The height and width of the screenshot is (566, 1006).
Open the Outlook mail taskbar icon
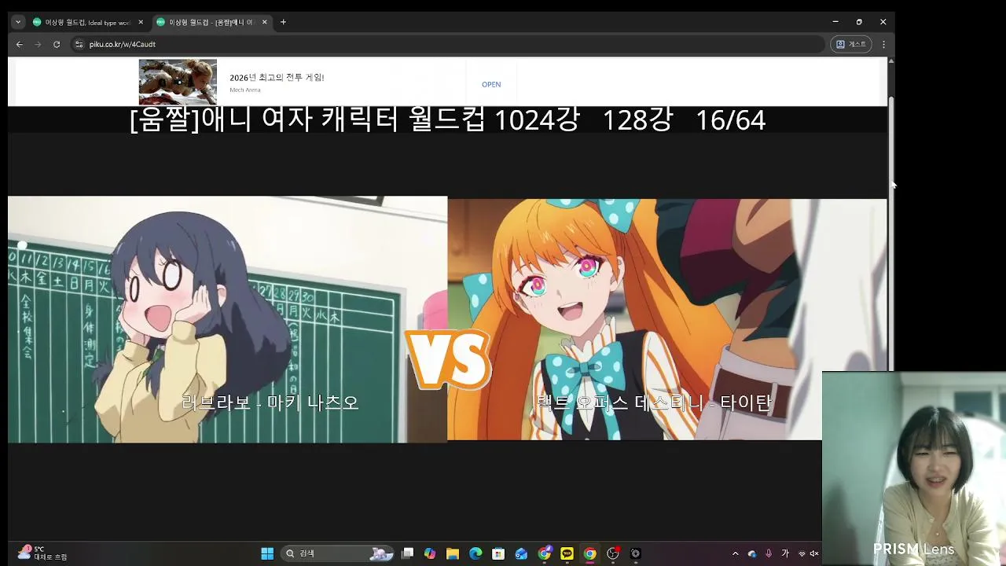click(x=521, y=553)
